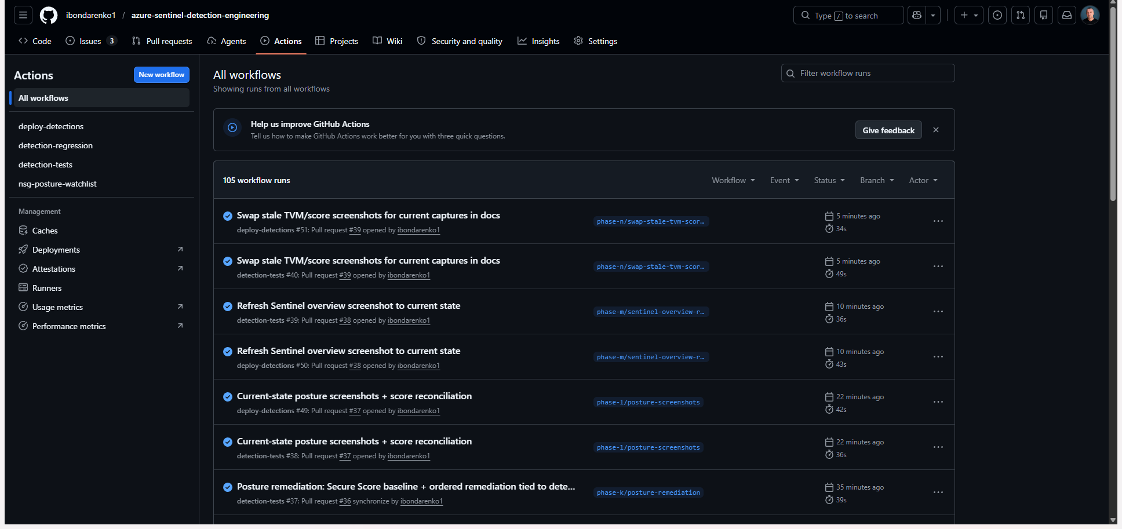This screenshot has height=529, width=1122.
Task: Open branch label on deploy-detections #51 run
Action: pos(651,221)
